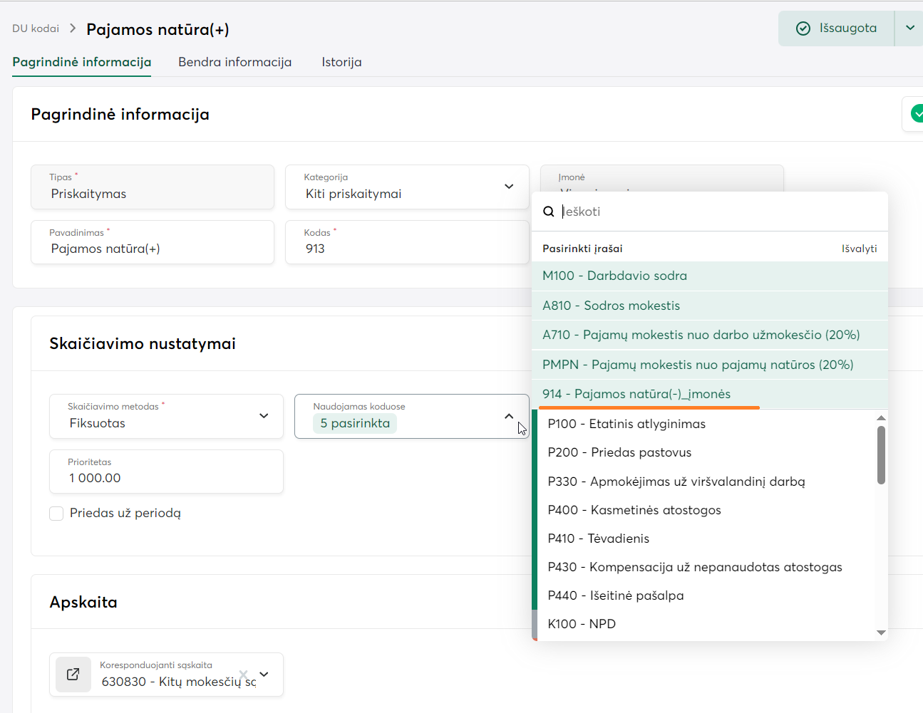The image size is (923, 713).
Task: Click the search magnifier icon
Action: click(549, 212)
